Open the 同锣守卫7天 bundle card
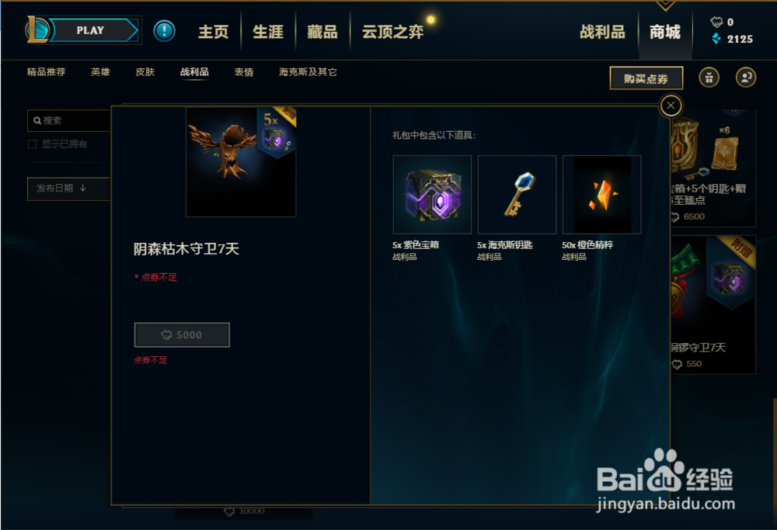This screenshot has width=777, height=530. coord(713,304)
